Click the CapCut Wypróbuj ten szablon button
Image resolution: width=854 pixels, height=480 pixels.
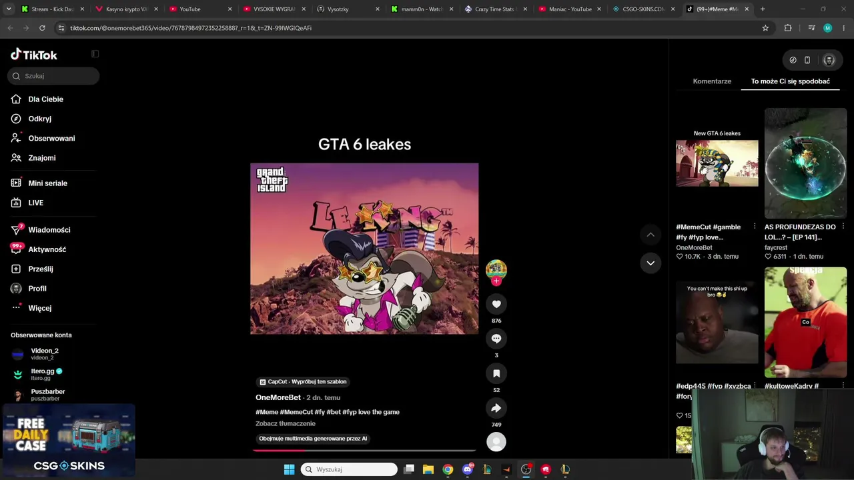click(x=303, y=382)
